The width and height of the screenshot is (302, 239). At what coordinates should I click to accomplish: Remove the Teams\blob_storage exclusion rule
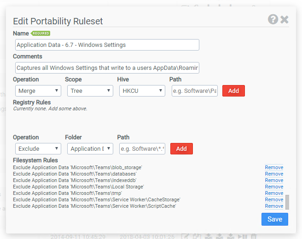[274, 167]
